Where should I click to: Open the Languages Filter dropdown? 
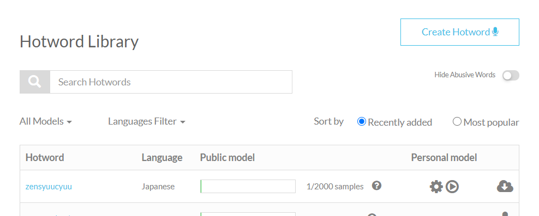point(147,121)
